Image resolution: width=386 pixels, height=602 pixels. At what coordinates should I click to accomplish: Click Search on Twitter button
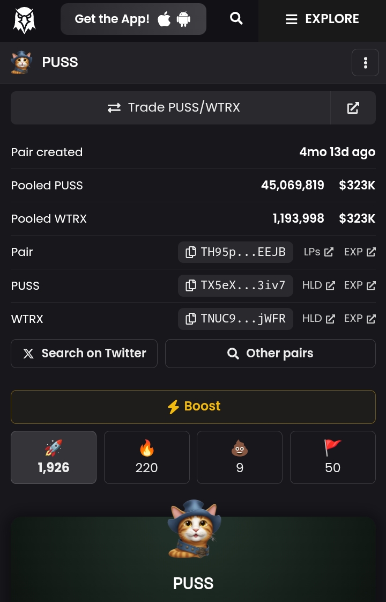[84, 354]
